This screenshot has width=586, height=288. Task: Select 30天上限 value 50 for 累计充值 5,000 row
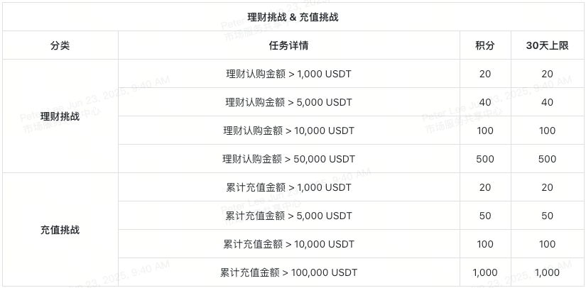pyautogui.click(x=547, y=216)
